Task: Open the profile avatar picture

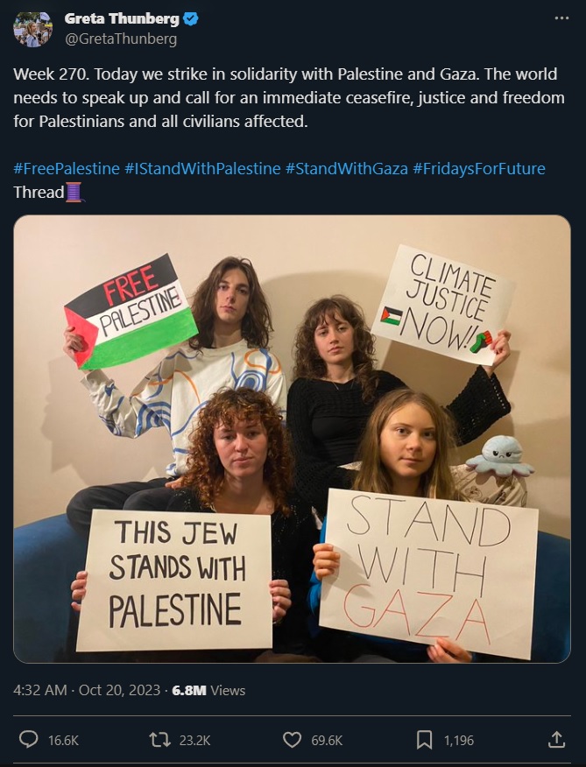Action: [x=32, y=30]
